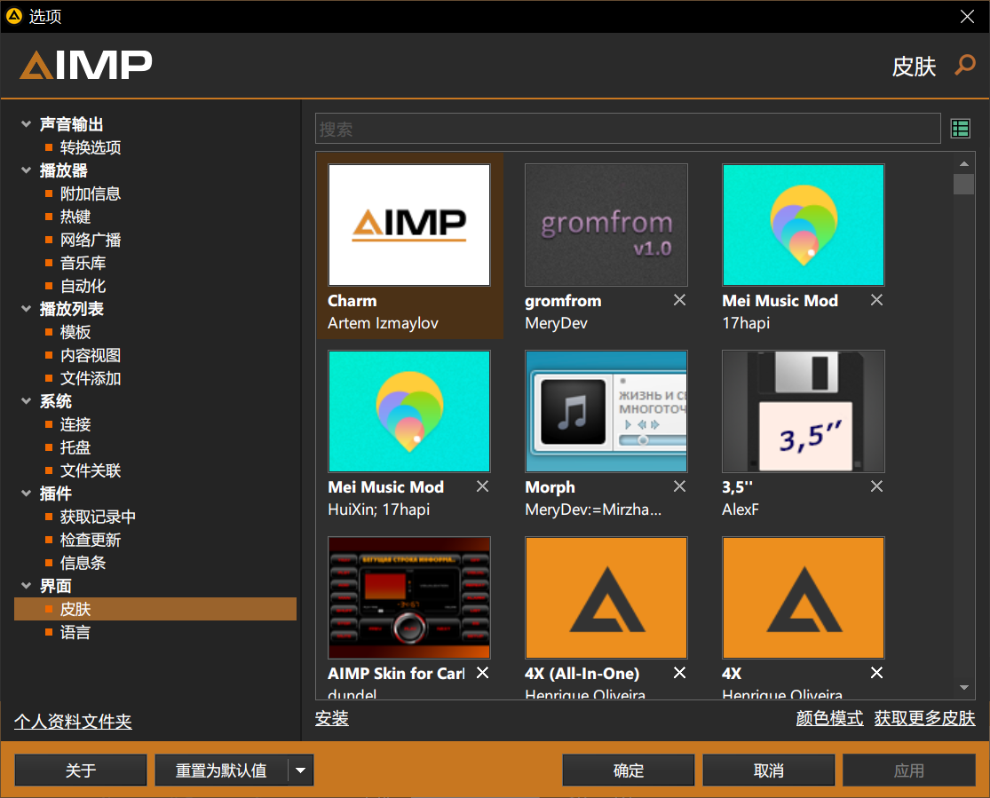This screenshot has width=990, height=798.
Task: Remove the AIMP Skin for Car skin
Action: (x=482, y=672)
